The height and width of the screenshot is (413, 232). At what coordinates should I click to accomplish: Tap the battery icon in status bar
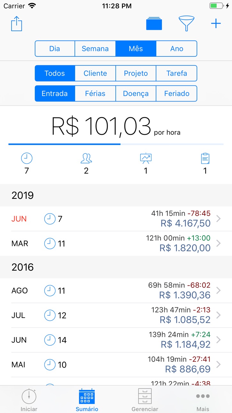[217, 6]
